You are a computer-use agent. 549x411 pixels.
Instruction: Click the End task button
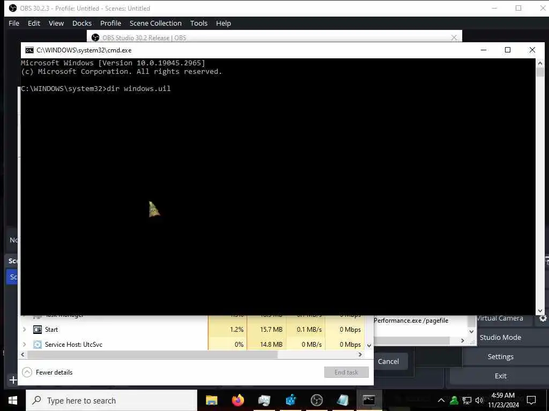(x=346, y=372)
